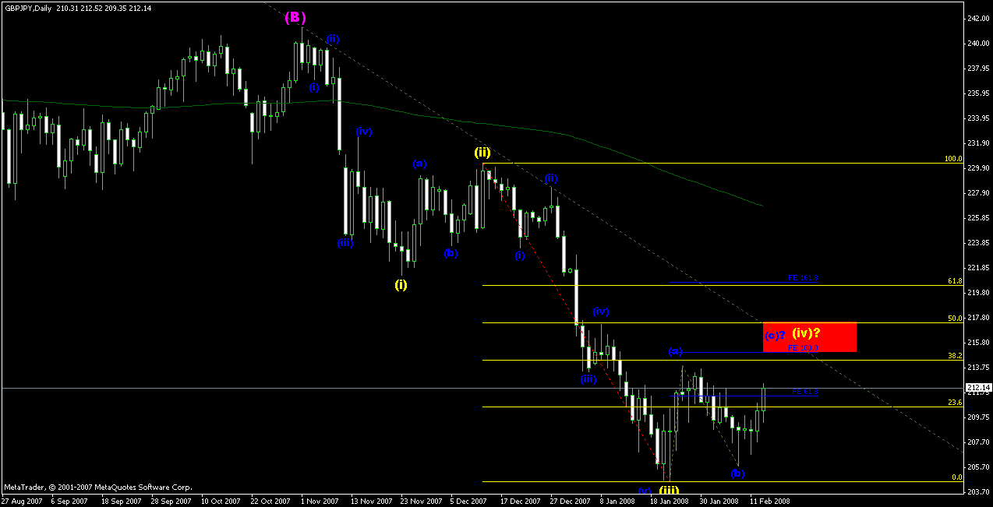Click the Fibonacci 0.0 level label
The width and height of the screenshot is (993, 507).
[957, 477]
